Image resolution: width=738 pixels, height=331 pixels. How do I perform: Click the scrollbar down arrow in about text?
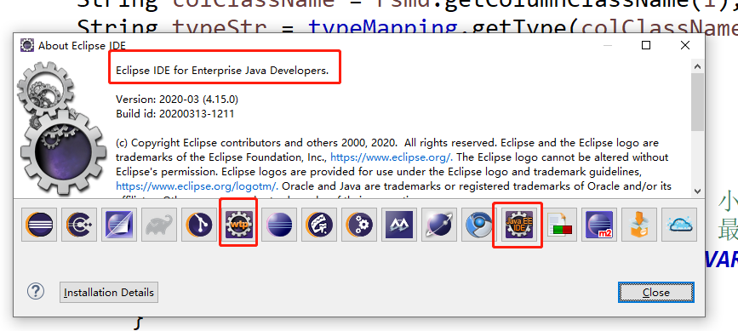697,191
